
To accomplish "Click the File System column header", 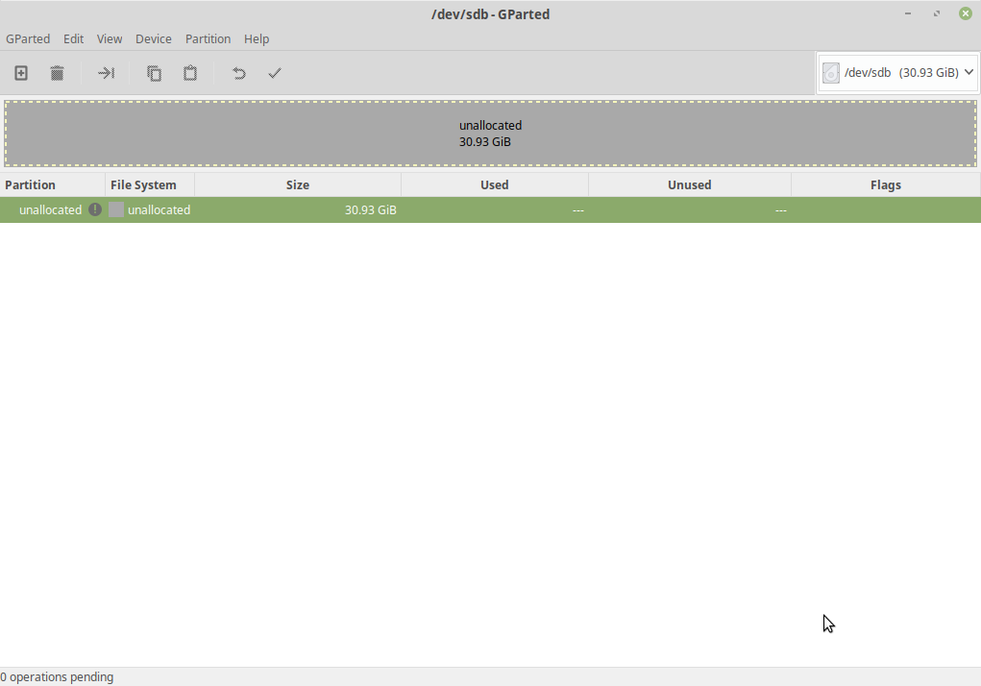I will [150, 185].
